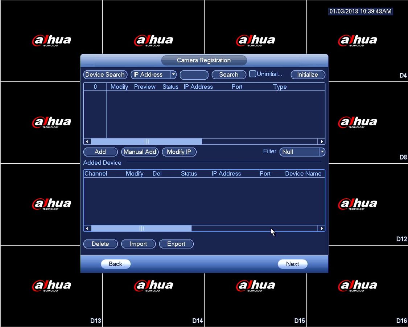Click Next to continue wizard
The width and height of the screenshot is (408, 327).
pyautogui.click(x=292, y=264)
